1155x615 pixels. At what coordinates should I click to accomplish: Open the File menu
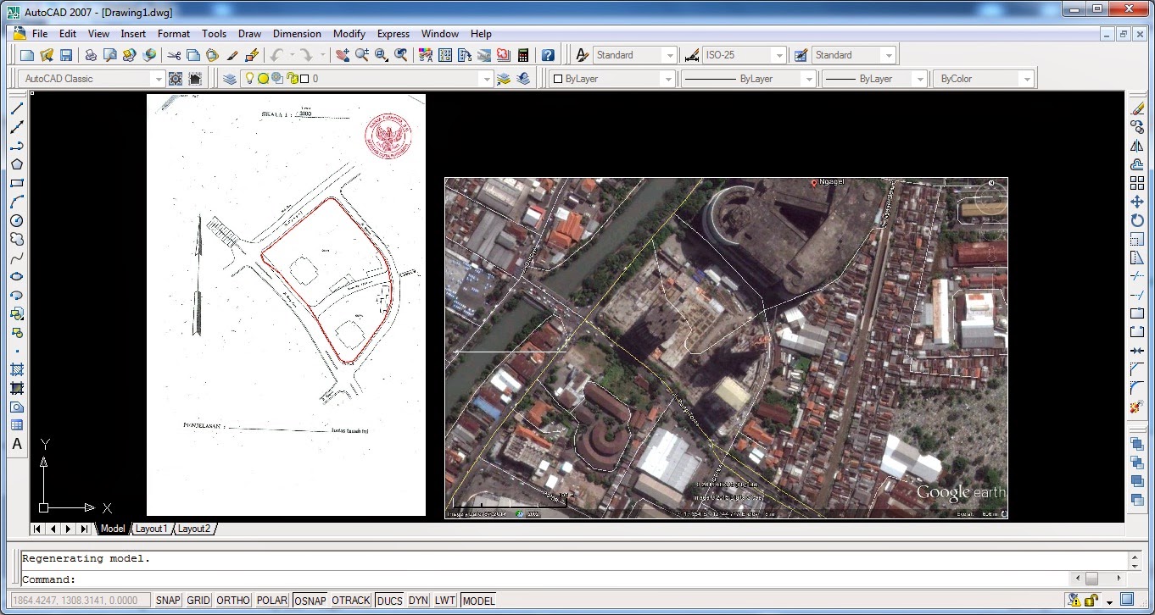coord(40,34)
